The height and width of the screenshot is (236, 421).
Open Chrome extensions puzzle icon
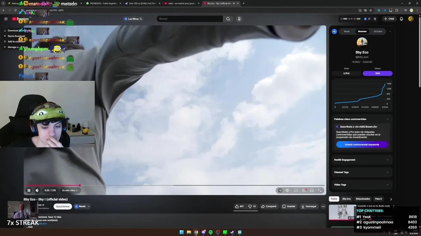click(x=397, y=10)
